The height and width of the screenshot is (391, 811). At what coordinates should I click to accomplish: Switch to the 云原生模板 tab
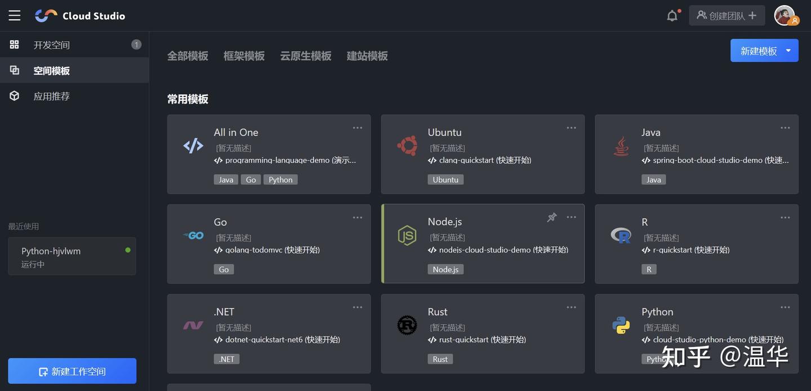pyautogui.click(x=306, y=56)
